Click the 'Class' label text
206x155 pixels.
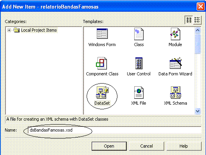coord(139,45)
